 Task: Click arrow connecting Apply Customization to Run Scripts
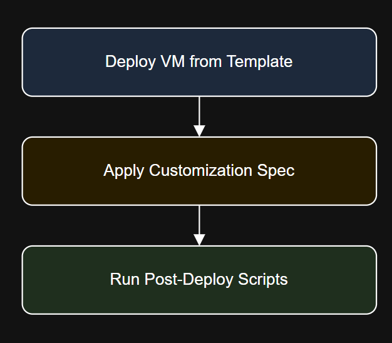pyautogui.click(x=199, y=225)
